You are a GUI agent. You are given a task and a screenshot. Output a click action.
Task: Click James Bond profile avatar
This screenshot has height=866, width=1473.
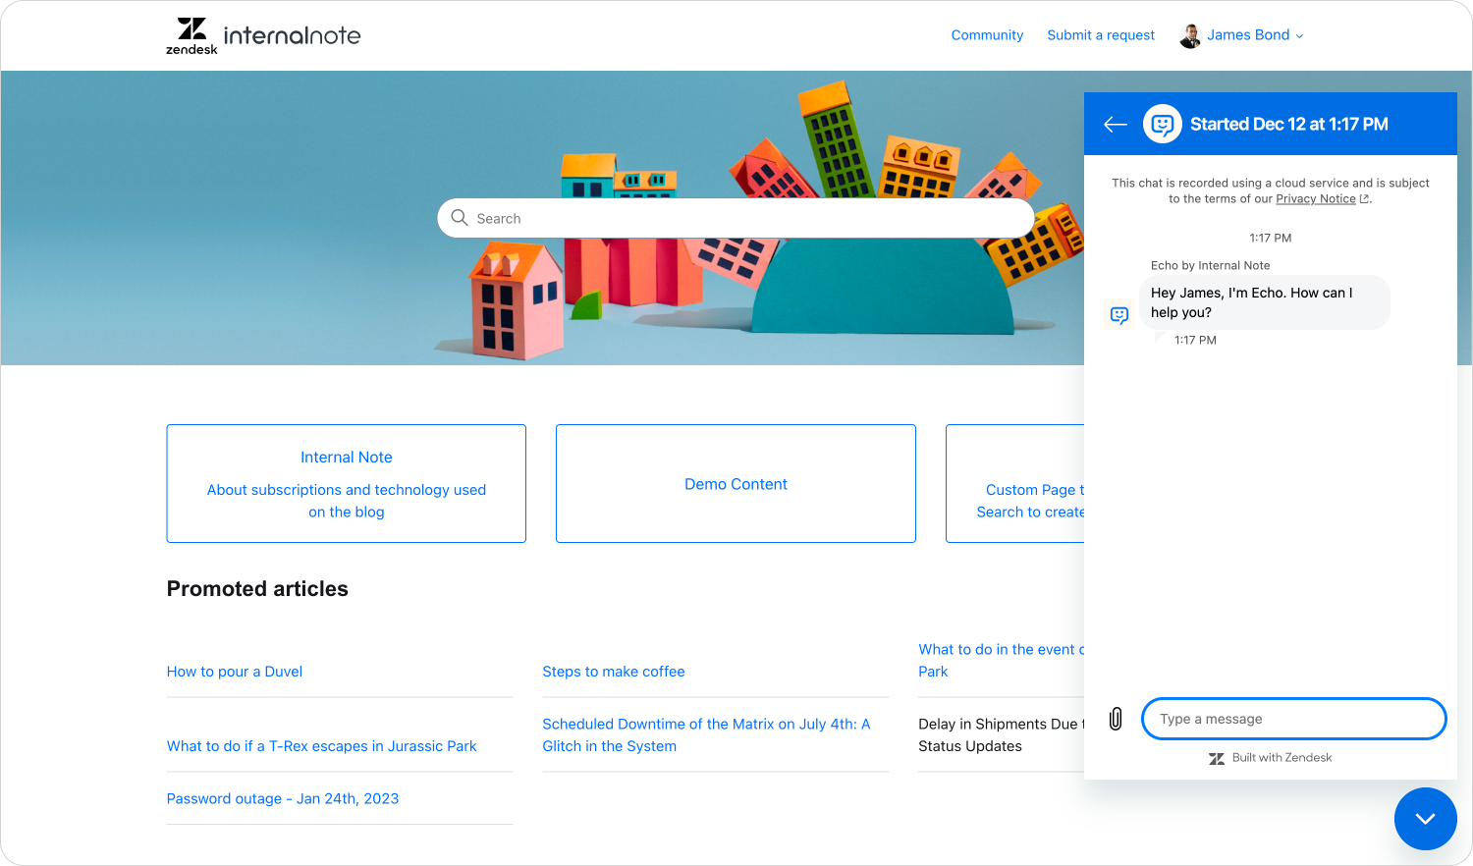[x=1190, y=35]
